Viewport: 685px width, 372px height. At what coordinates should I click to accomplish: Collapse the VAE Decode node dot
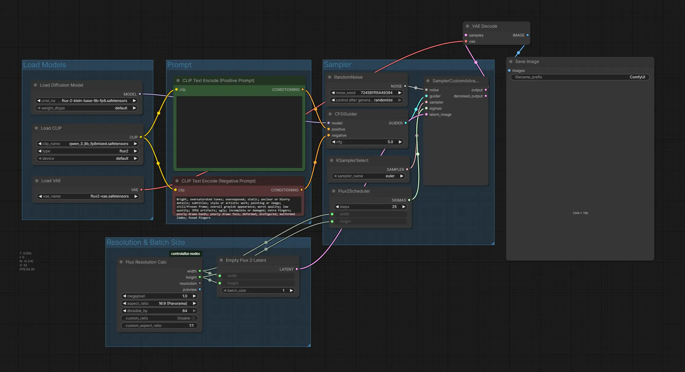pos(467,26)
